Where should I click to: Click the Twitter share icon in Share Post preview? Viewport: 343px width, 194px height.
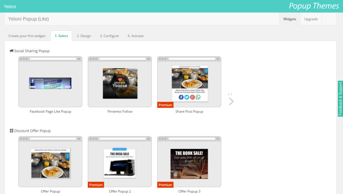pos(187,97)
